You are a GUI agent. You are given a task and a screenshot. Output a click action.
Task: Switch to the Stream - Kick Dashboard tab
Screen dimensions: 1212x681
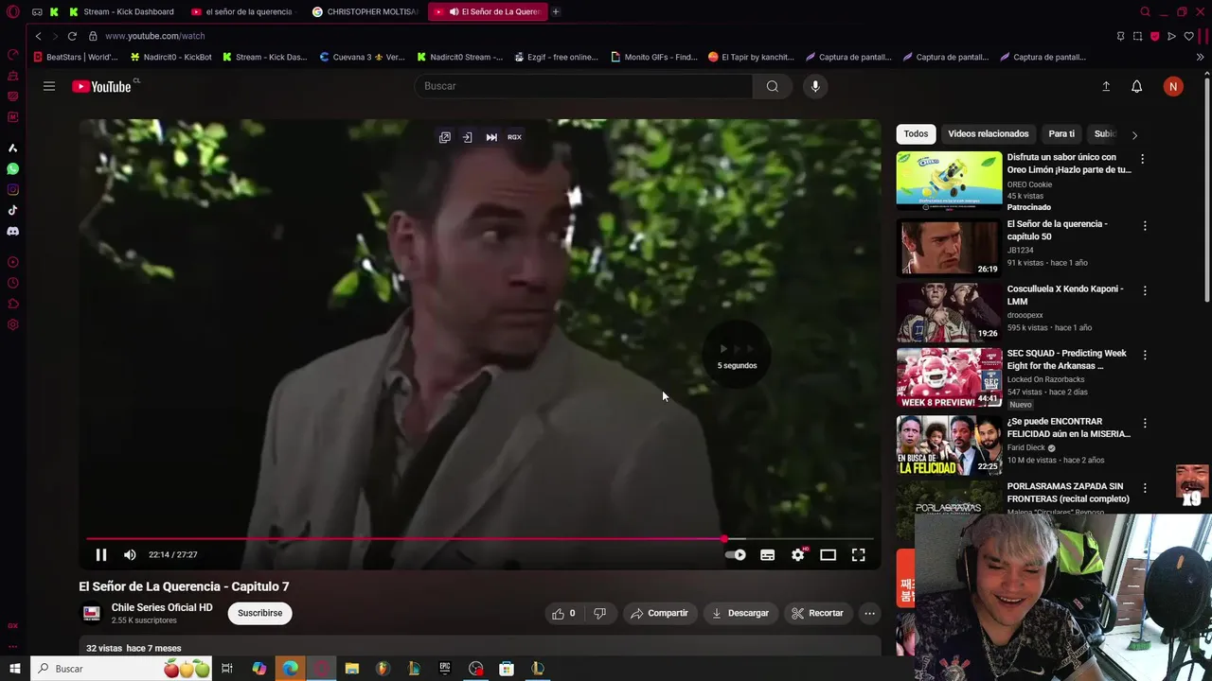click(x=120, y=11)
